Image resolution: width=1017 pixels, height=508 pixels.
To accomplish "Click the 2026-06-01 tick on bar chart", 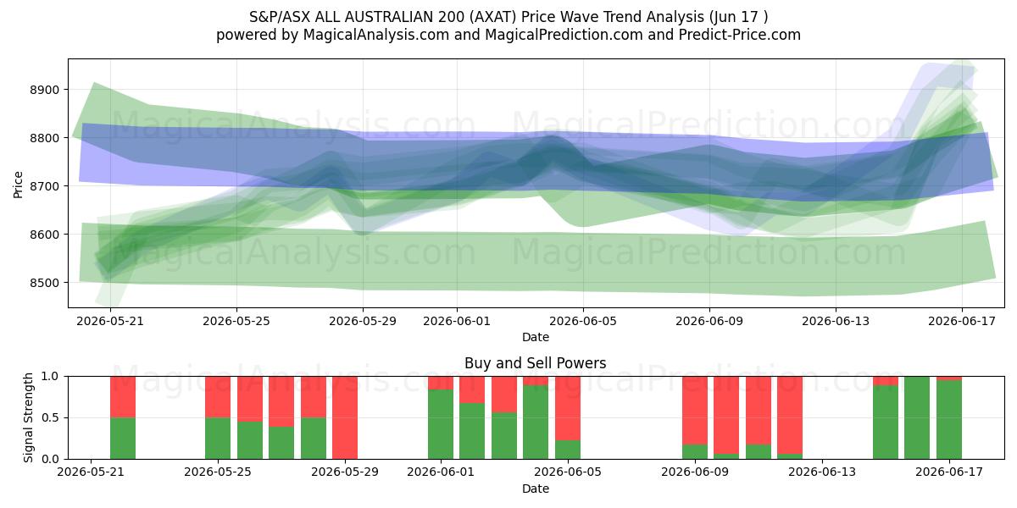I will tap(441, 472).
